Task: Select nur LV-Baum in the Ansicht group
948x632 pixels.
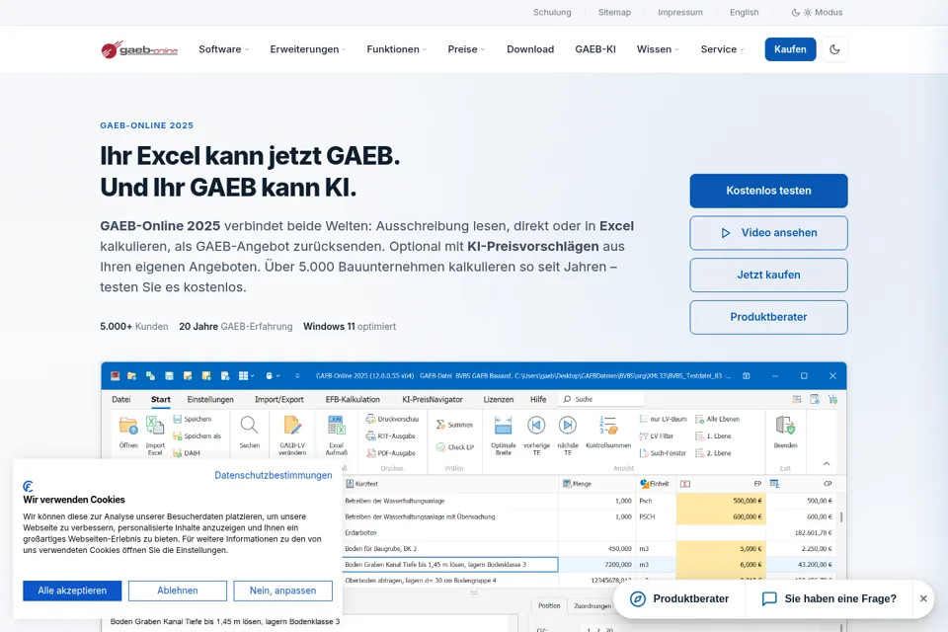Action: (x=664, y=419)
